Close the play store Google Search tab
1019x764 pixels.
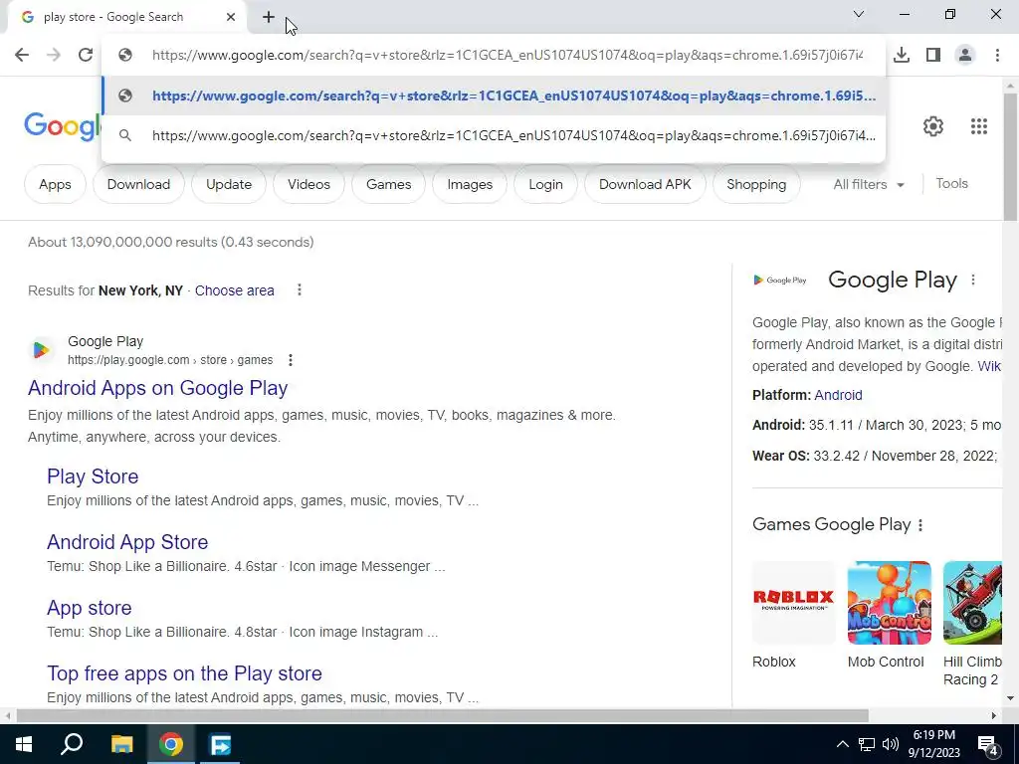pyautogui.click(x=231, y=17)
